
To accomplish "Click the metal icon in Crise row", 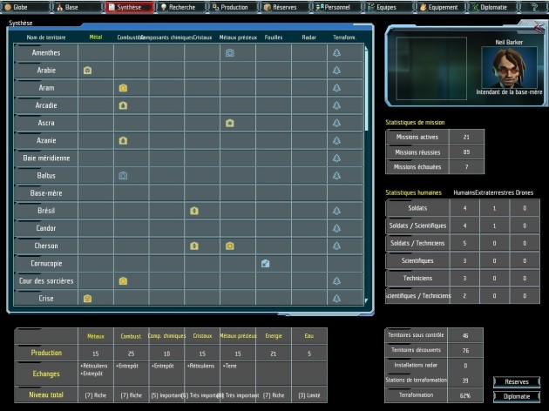I will click(x=87, y=299).
